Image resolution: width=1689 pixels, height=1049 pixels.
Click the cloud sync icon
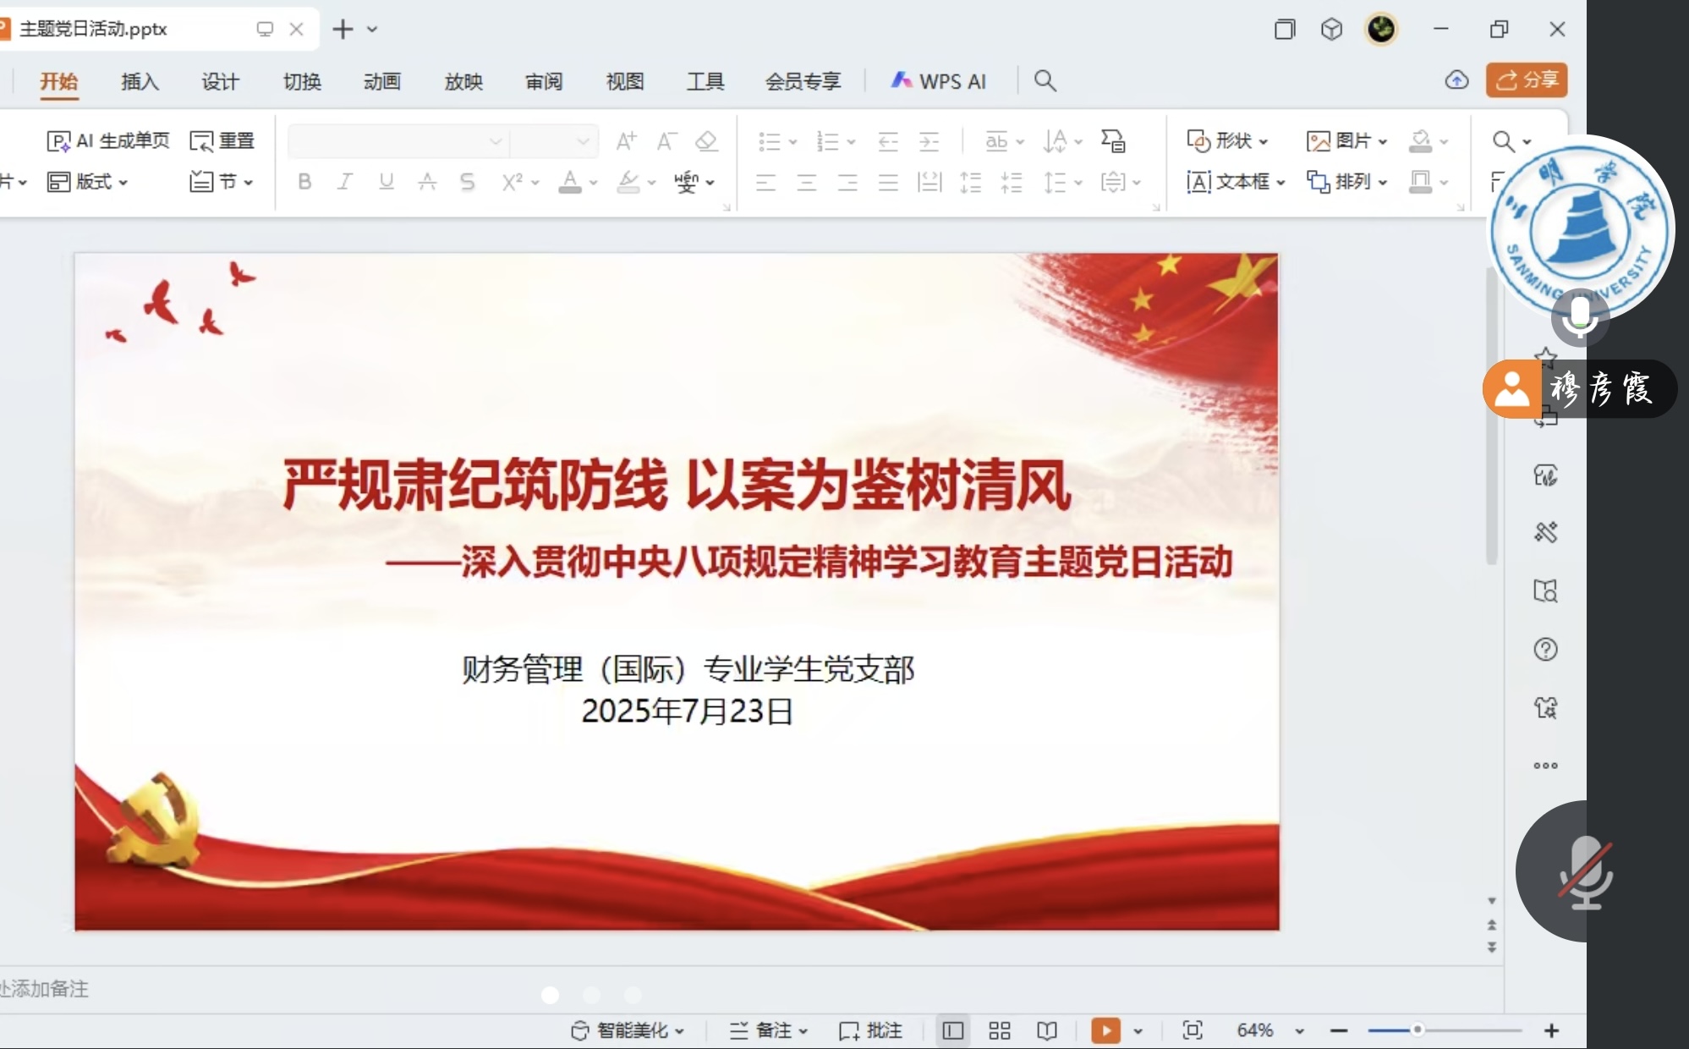(1456, 80)
